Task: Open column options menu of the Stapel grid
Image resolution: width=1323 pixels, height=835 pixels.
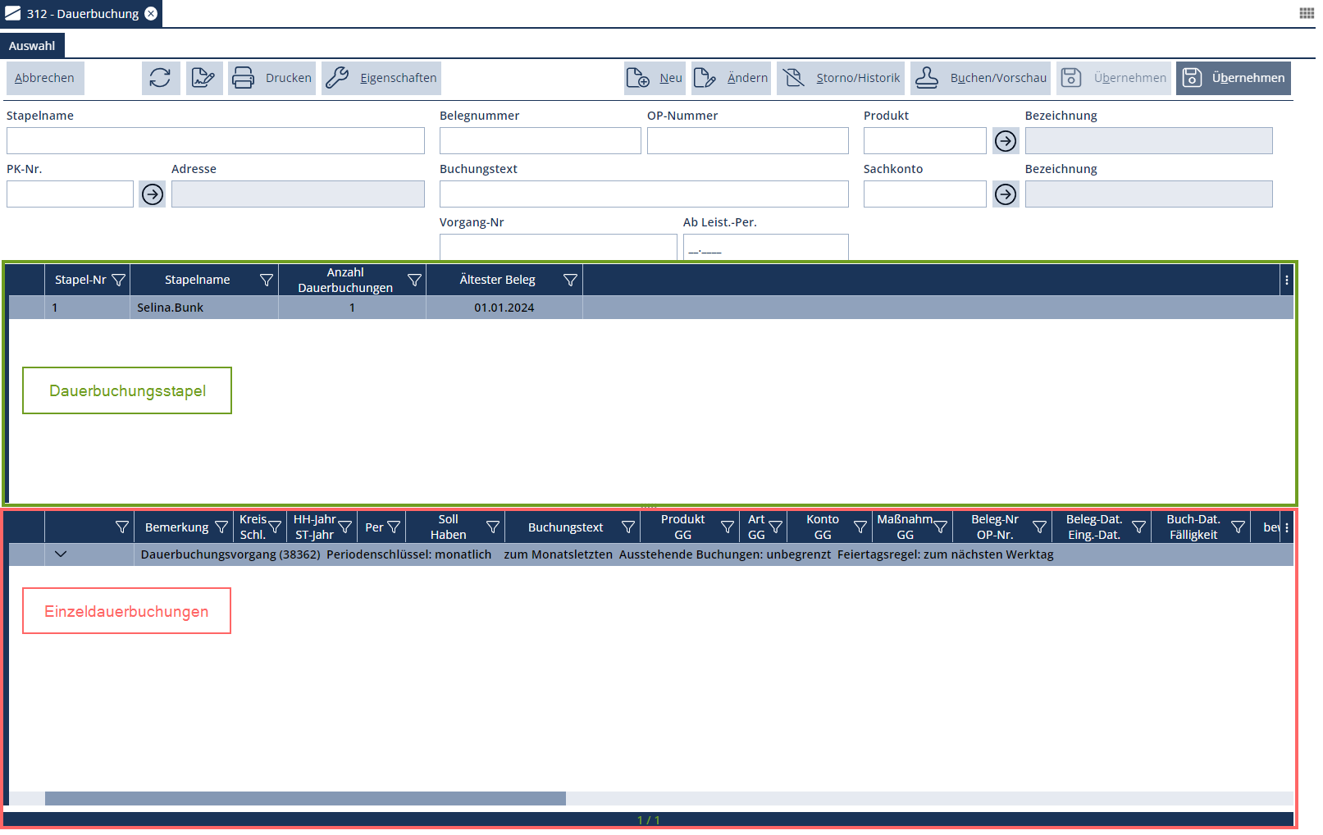Action: click(x=1286, y=281)
